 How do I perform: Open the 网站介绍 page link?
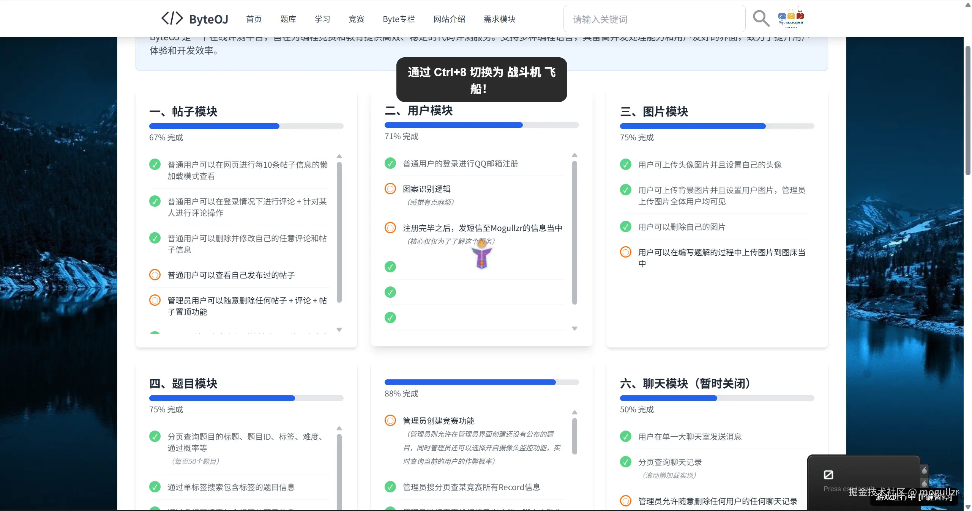pos(449,19)
